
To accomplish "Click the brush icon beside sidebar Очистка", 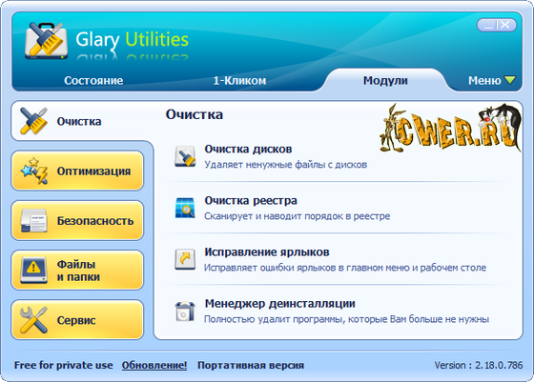I will (x=33, y=121).
